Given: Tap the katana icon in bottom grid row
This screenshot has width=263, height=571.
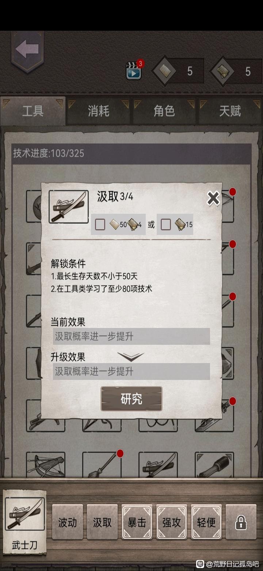Looking at the screenshot, I should (158, 465).
